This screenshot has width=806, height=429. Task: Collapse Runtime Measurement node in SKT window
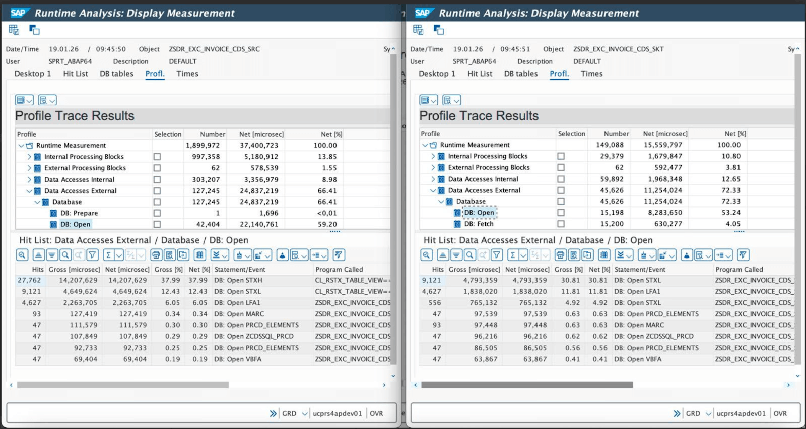click(425, 145)
